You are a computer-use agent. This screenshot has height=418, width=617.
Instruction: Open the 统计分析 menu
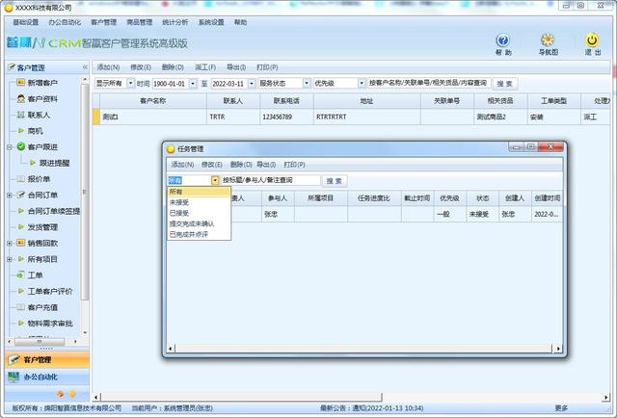pyautogui.click(x=176, y=21)
